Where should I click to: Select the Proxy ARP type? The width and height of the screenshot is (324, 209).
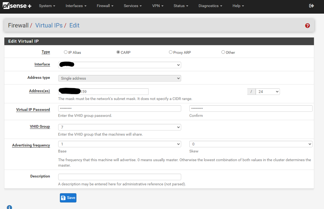[171, 52]
